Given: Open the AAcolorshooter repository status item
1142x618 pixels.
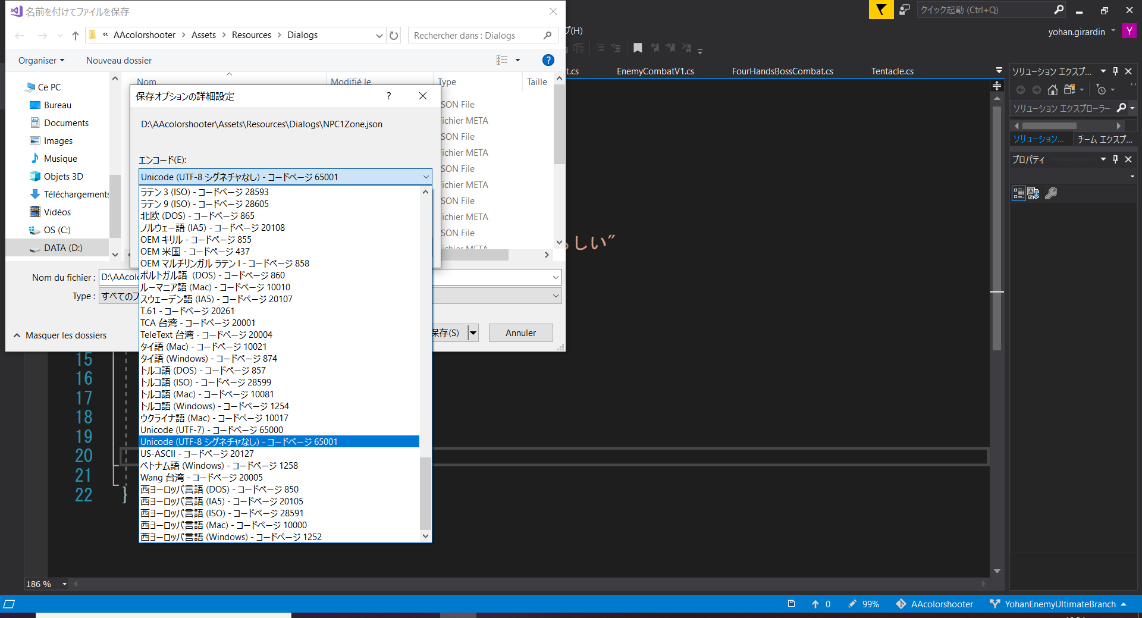Looking at the screenshot, I should 934,604.
